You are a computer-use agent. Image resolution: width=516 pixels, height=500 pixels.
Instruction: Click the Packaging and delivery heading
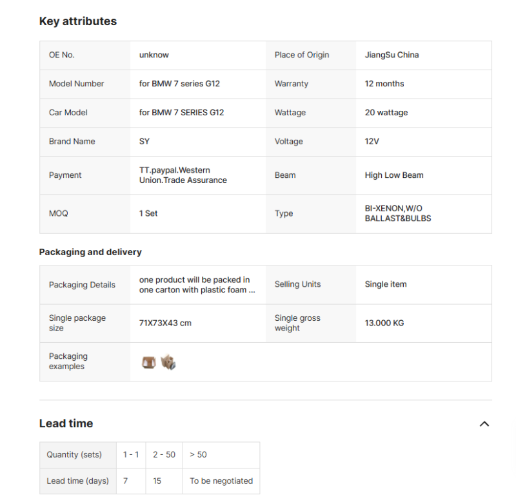click(x=90, y=252)
